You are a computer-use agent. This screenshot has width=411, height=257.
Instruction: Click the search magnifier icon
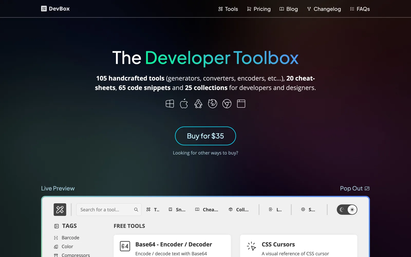pos(136,210)
